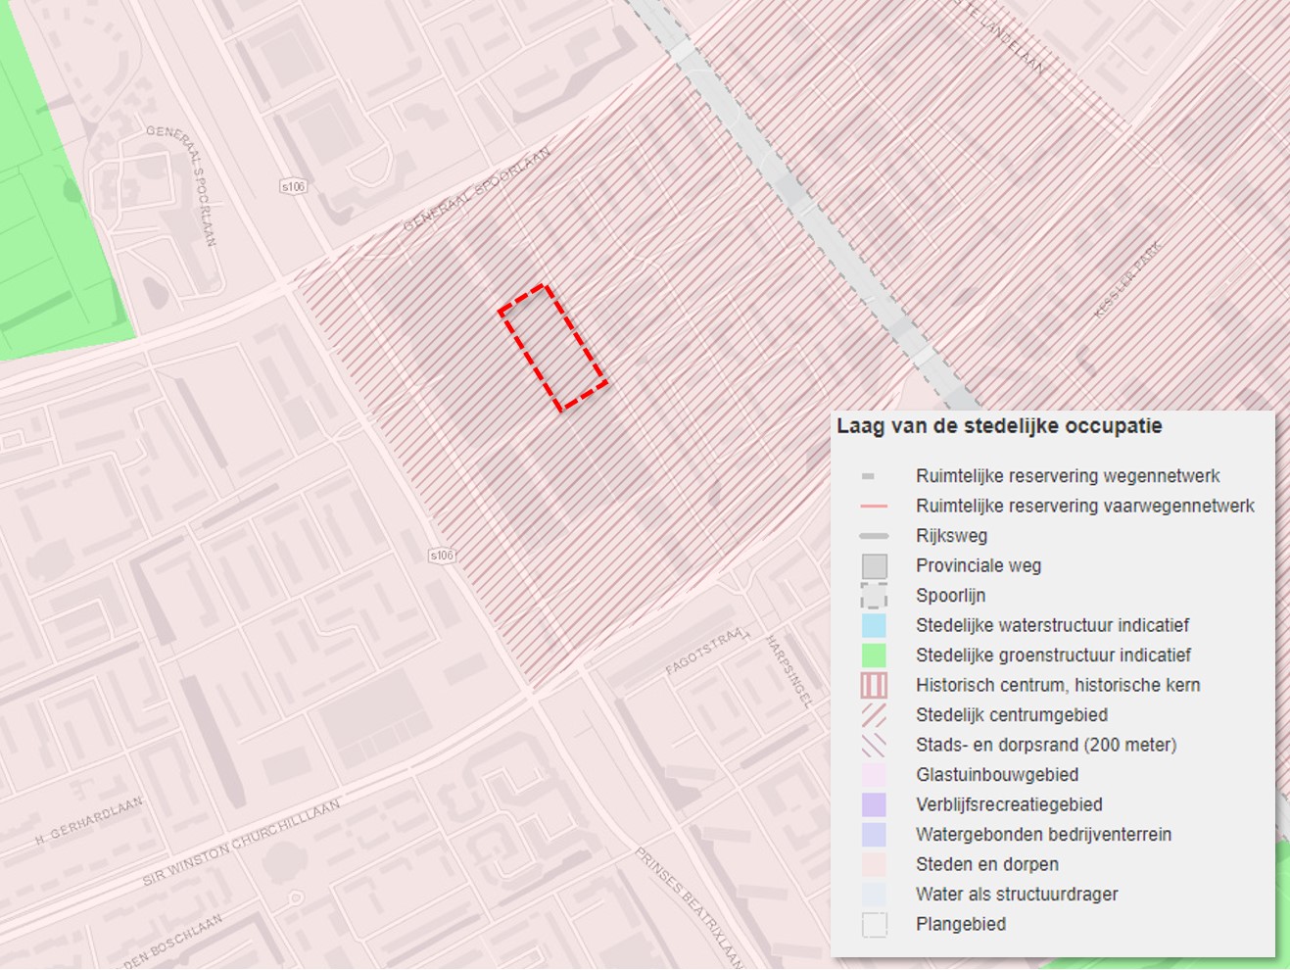Click the 'Ruimtelijke reservering wegennetwerk' legend label
Screen dimensions: 1290x970
pyautogui.click(x=1068, y=476)
